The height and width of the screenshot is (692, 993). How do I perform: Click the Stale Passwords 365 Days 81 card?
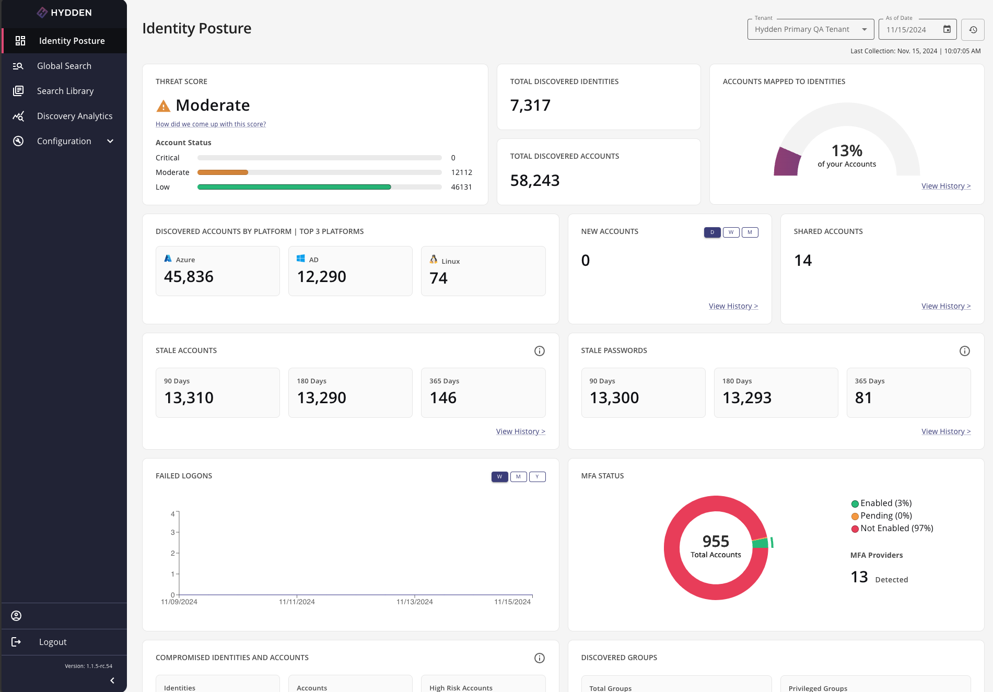(x=909, y=393)
